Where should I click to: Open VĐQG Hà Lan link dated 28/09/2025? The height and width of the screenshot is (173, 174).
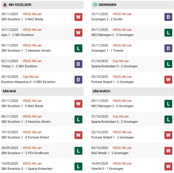(32, 148)
